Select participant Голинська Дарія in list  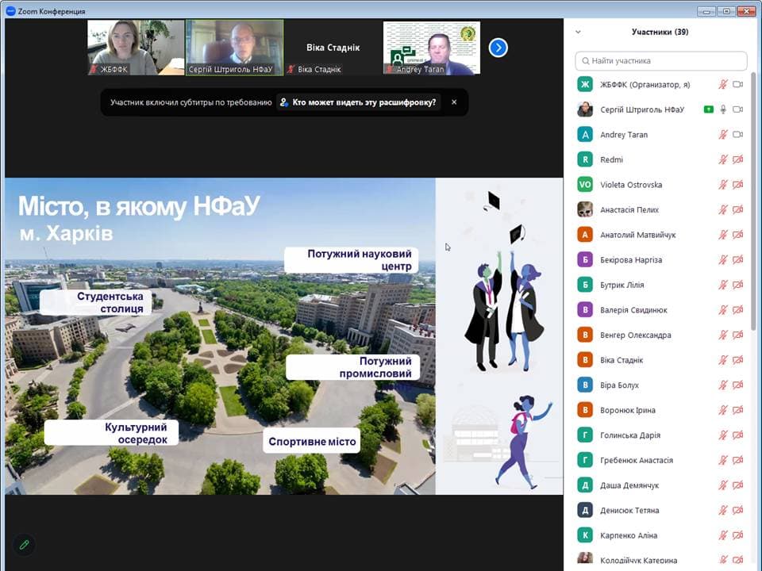coord(661,435)
